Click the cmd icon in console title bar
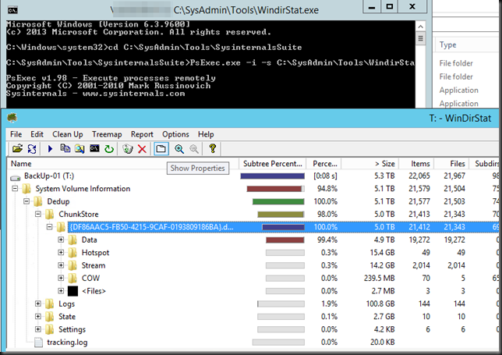 click(12, 10)
